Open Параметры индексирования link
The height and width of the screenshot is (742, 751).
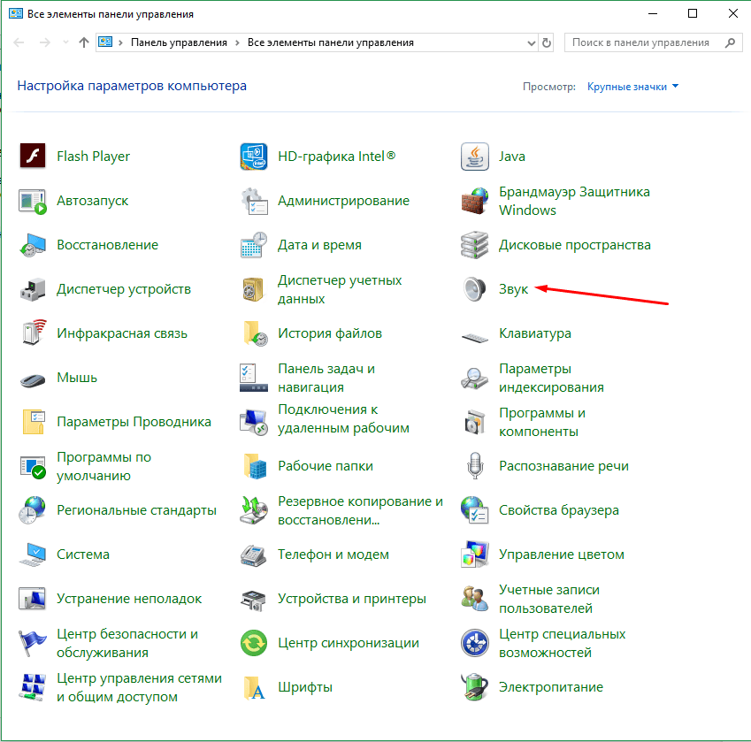click(551, 378)
